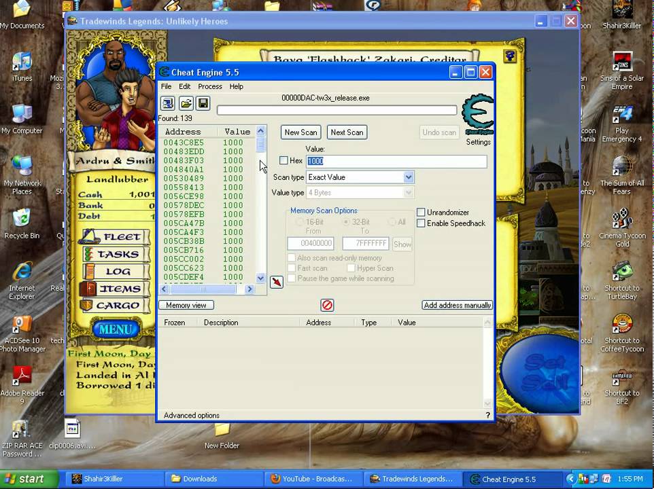The height and width of the screenshot is (489, 654).
Task: Click the floppy disk save icon
Action: click(203, 103)
